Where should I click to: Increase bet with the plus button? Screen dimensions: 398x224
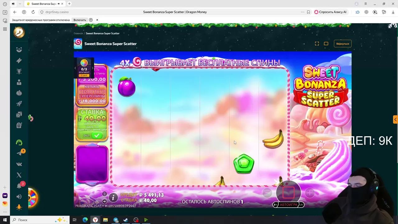[310, 193]
